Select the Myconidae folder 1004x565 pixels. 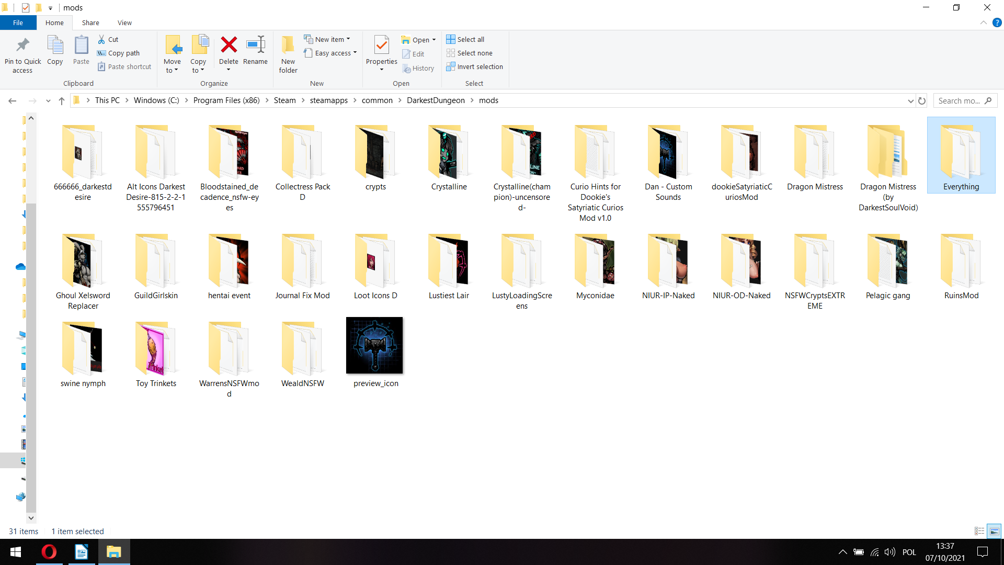pyautogui.click(x=595, y=266)
